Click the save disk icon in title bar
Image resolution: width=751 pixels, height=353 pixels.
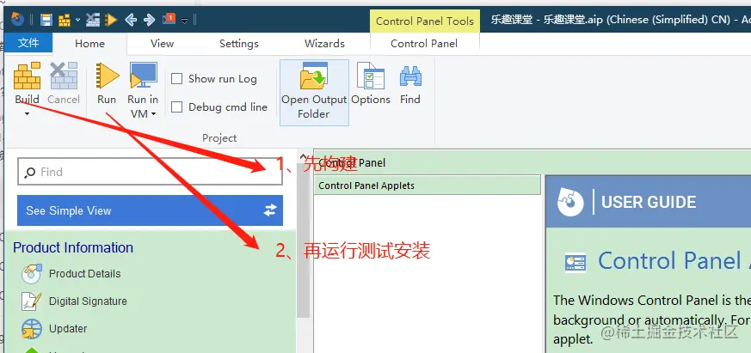(x=46, y=20)
